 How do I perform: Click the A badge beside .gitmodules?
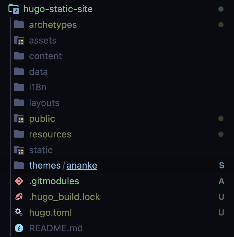click(x=222, y=181)
